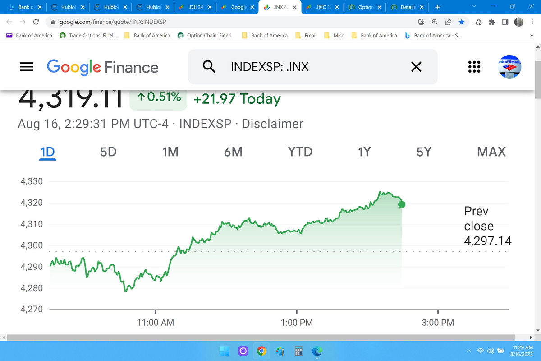541x361 pixels.
Task: Open the zoom magnifier icon in address bar
Action: point(435,22)
